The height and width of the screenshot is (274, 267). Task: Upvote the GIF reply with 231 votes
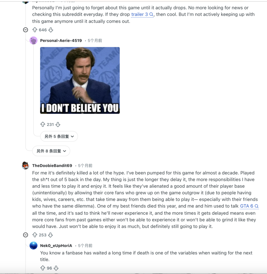tap(43, 124)
